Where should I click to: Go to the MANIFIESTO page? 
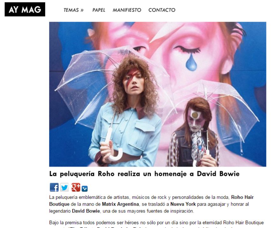coord(127,10)
